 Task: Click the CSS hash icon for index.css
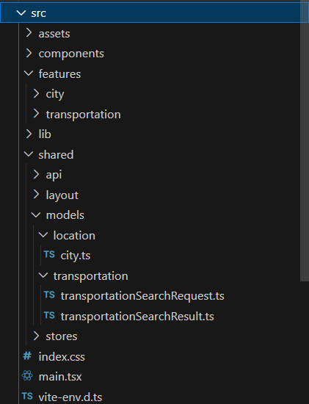(27, 356)
